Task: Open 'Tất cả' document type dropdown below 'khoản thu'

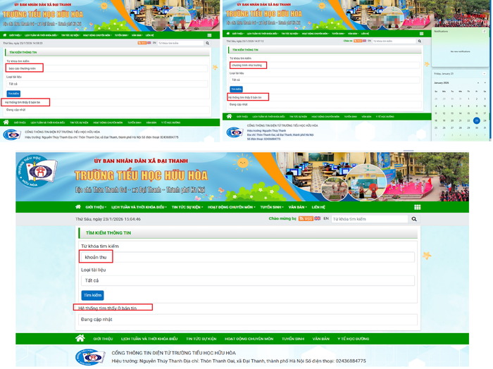Action: (247, 280)
